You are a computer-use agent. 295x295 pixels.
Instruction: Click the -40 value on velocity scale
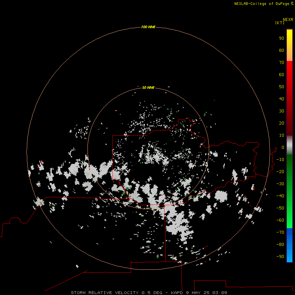coord(280,196)
